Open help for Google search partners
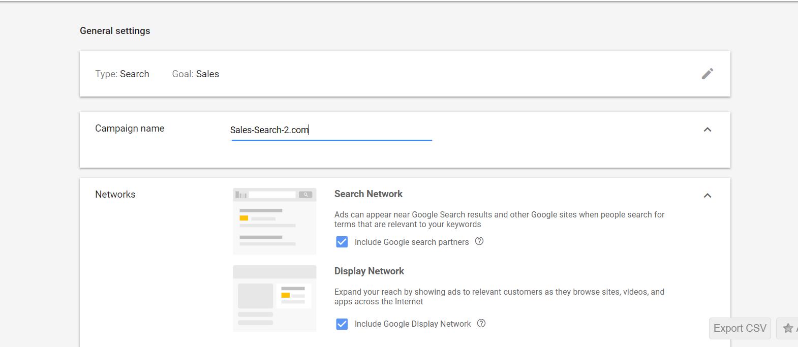Viewport: 798px width, 347px height. [x=479, y=241]
